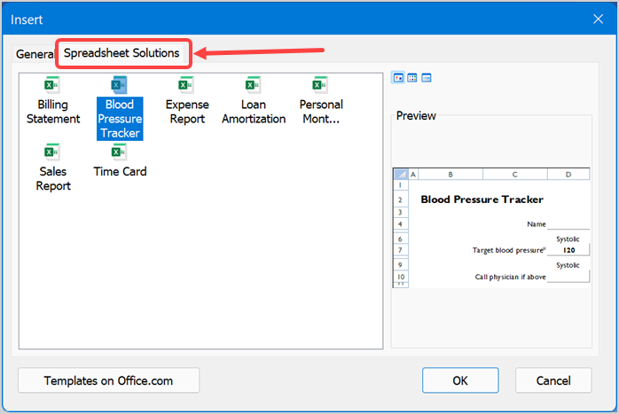Close the Insert dialog window
This screenshot has height=414, width=619.
pos(597,19)
